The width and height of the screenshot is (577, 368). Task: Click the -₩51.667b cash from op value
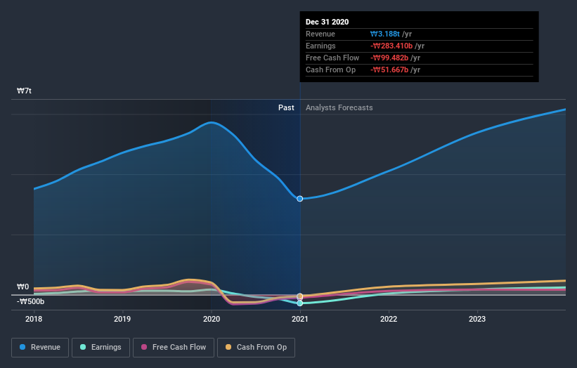point(389,70)
